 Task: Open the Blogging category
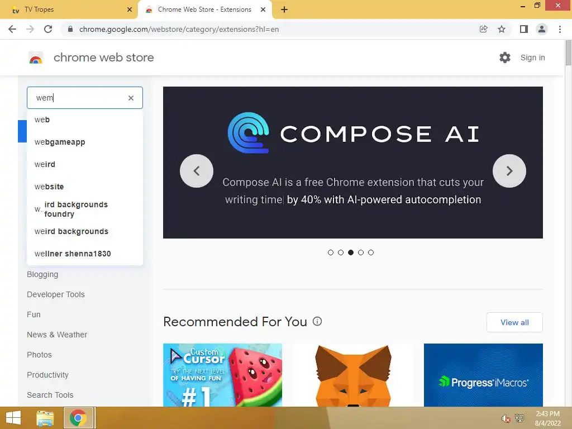tap(42, 274)
